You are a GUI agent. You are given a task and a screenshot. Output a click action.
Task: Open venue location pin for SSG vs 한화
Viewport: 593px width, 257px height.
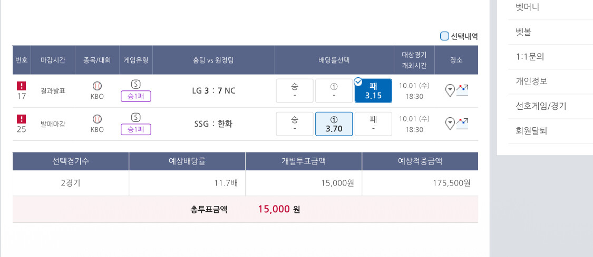pos(450,124)
